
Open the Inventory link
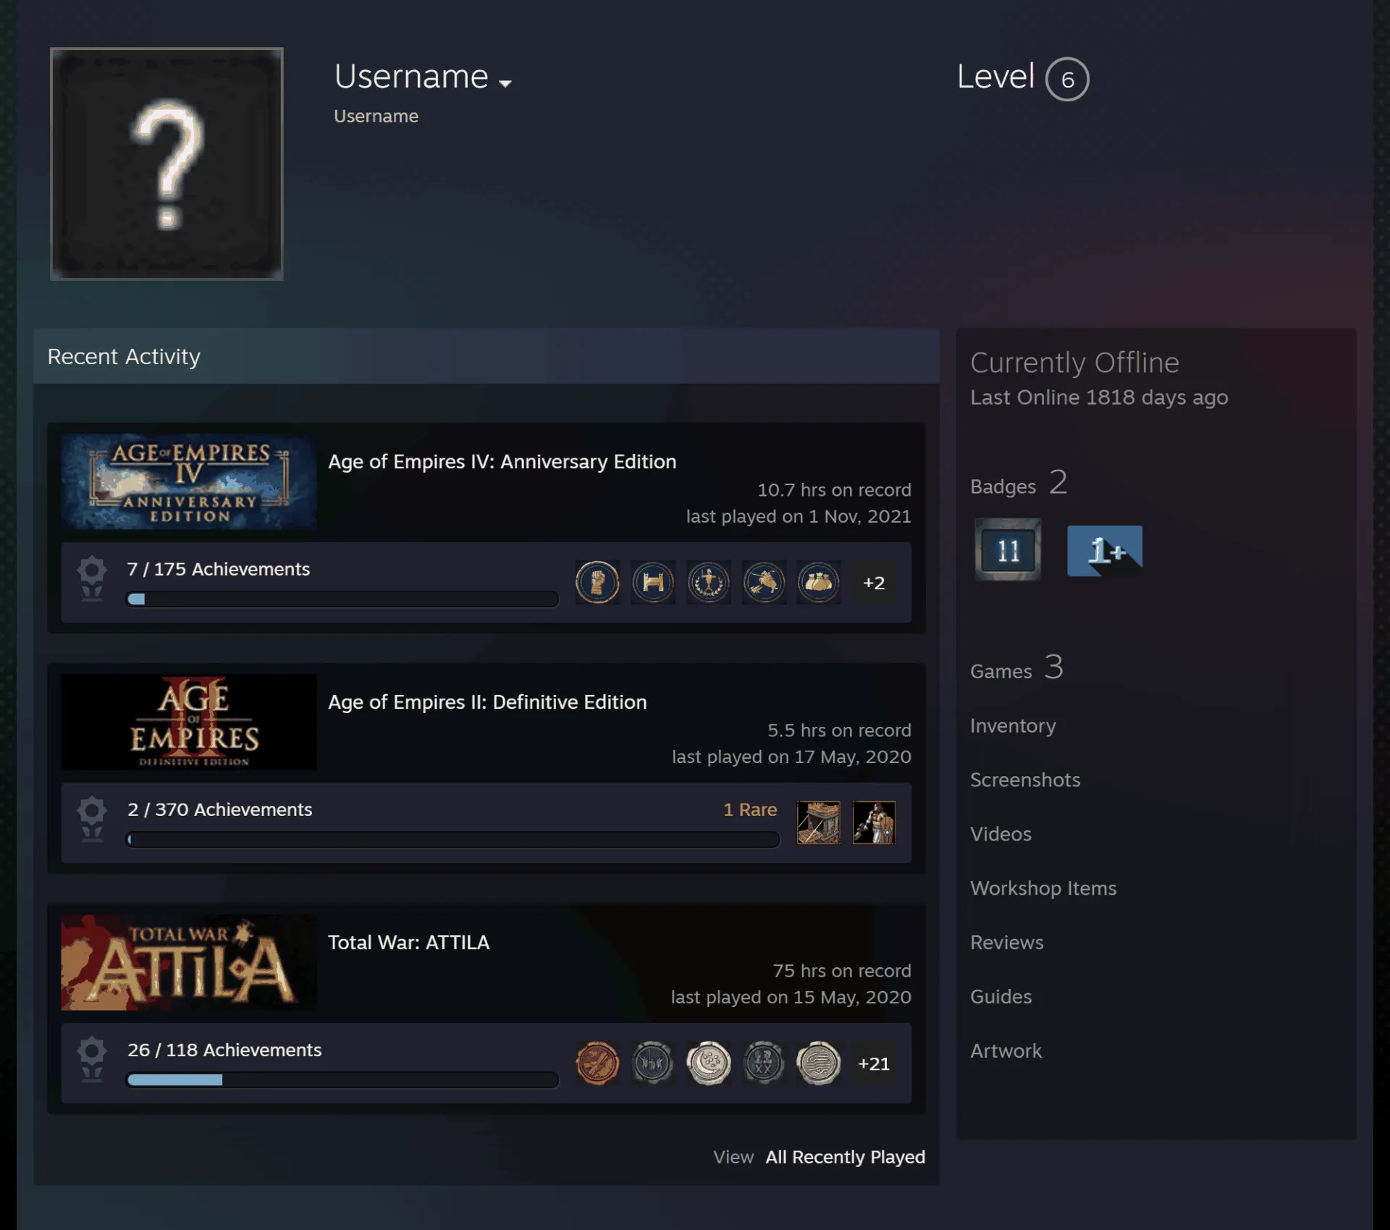pyautogui.click(x=1013, y=725)
